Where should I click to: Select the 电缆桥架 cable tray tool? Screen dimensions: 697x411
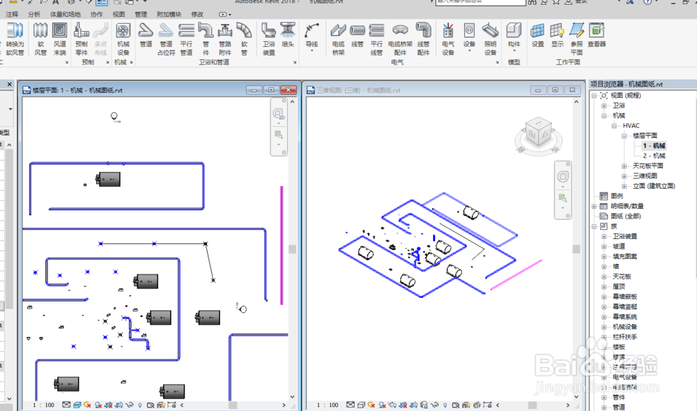(x=338, y=39)
